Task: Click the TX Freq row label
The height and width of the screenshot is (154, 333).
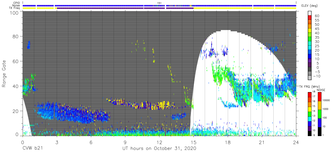Action: pos(15,8)
